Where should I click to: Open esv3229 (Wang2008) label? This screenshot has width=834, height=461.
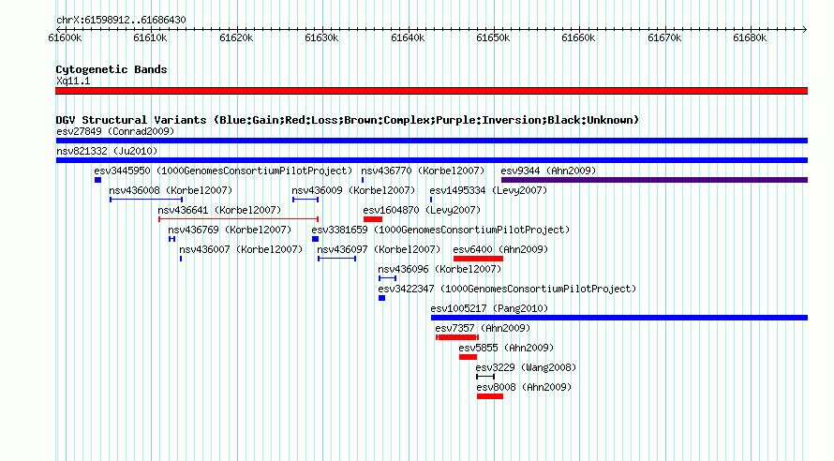526,367
